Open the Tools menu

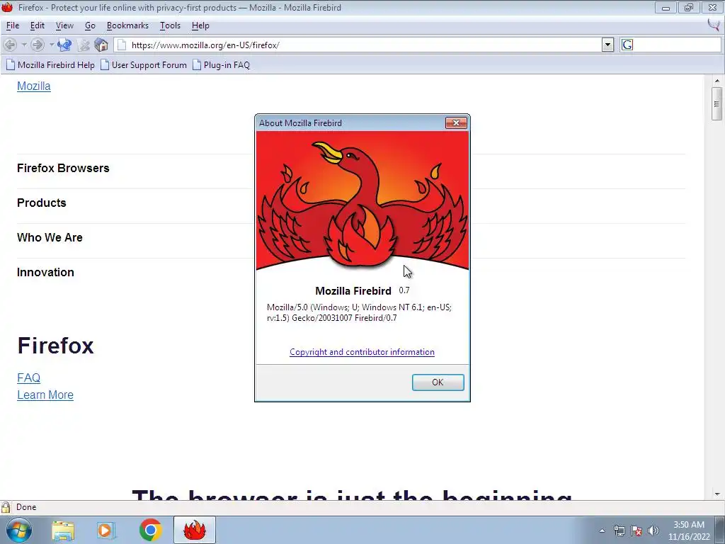(x=170, y=25)
